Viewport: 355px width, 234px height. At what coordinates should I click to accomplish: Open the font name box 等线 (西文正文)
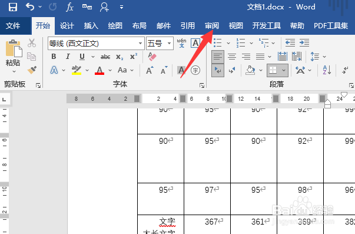click(96, 43)
